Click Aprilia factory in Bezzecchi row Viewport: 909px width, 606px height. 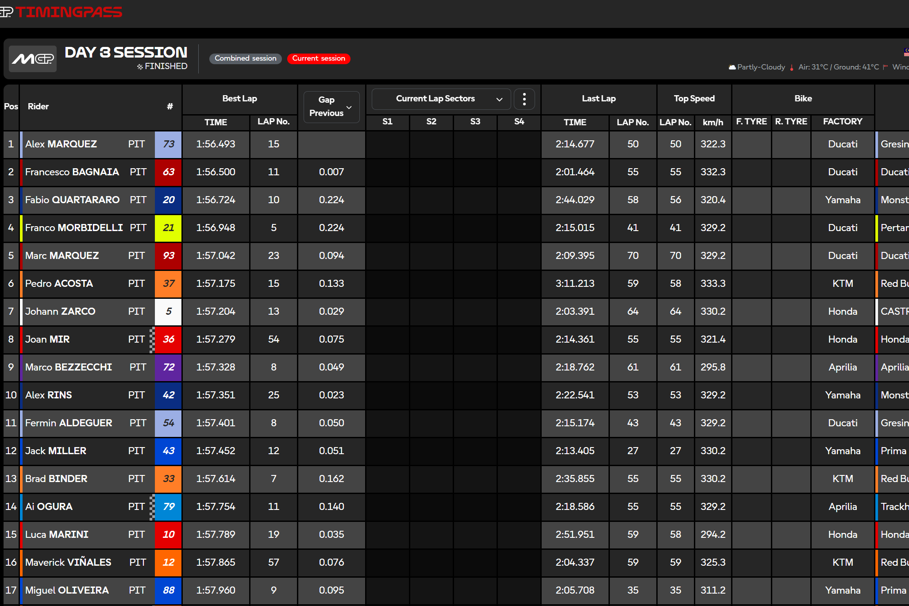pos(843,367)
